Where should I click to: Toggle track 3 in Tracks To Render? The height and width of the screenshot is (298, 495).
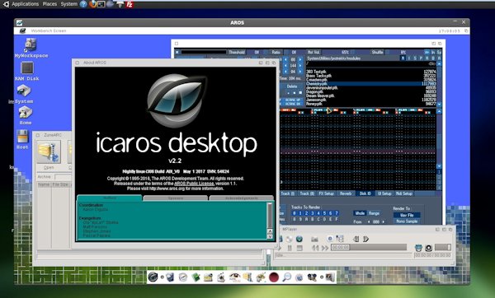tap(312, 213)
